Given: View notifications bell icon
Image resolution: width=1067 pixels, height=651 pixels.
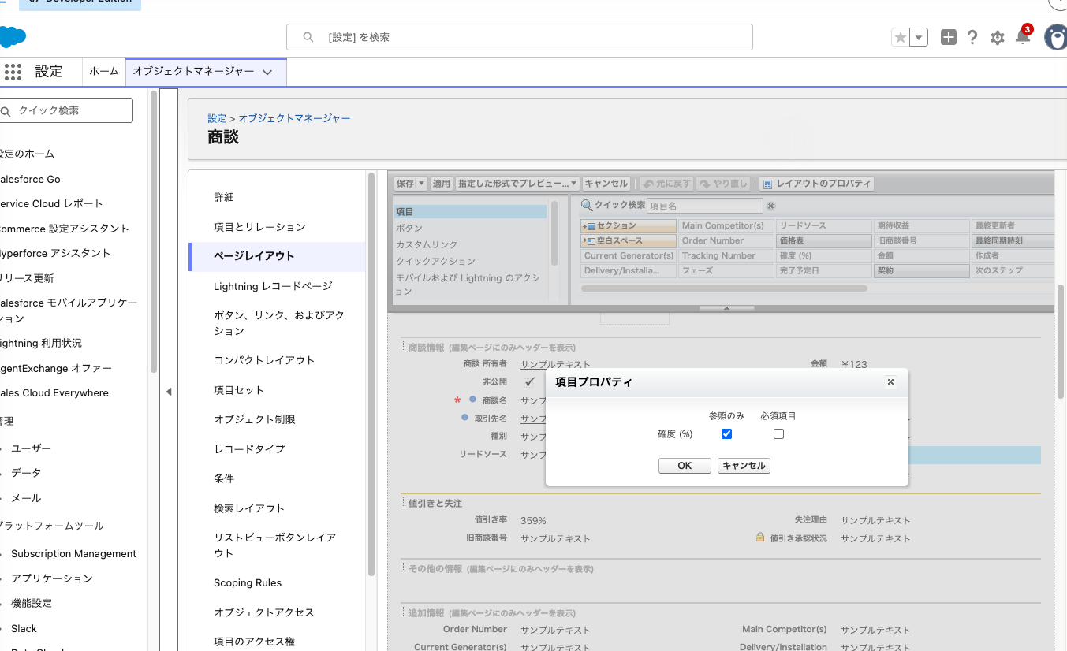Looking at the screenshot, I should 1023,36.
